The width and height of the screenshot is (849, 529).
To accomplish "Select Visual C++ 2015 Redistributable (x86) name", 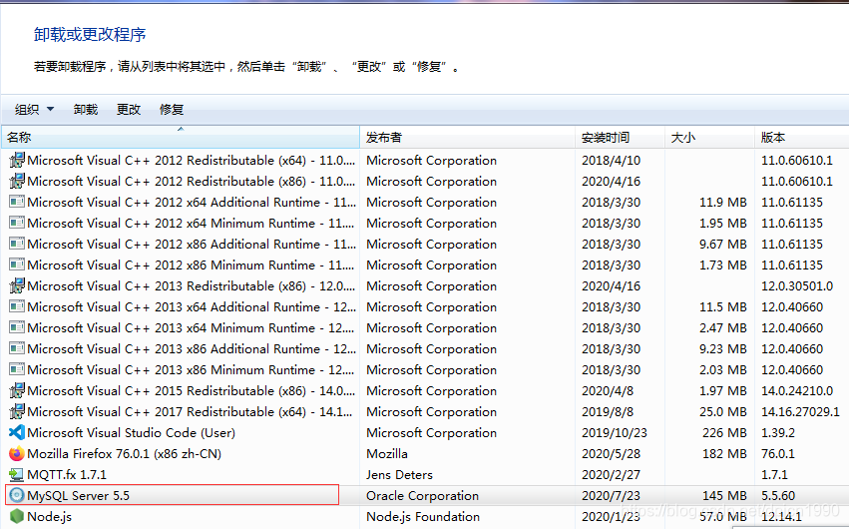I will (190, 390).
